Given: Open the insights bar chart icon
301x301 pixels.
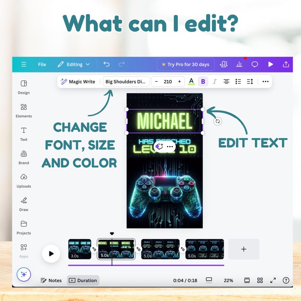Looking at the screenshot, I should point(239,64).
